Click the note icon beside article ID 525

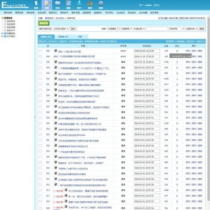click(x=56, y=118)
